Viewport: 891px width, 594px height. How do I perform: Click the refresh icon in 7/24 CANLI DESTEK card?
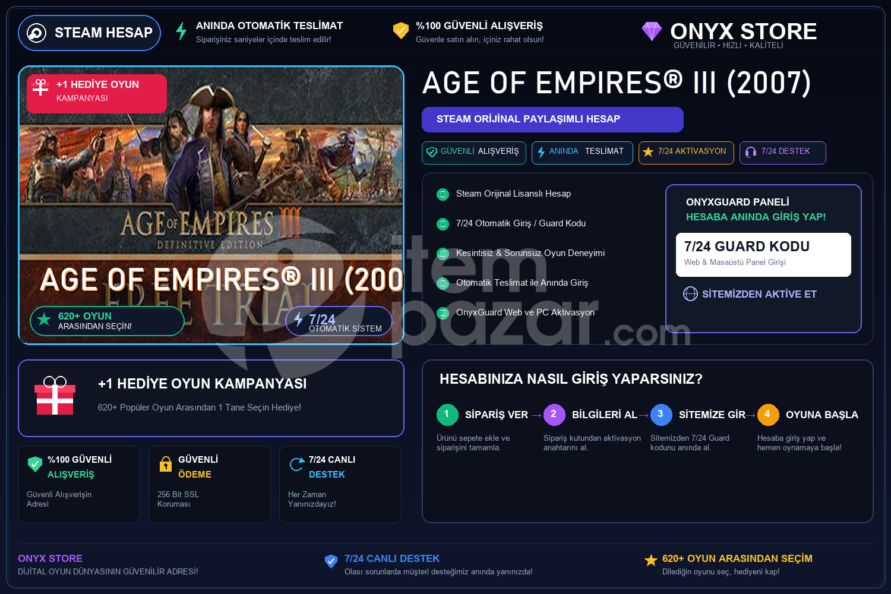[296, 464]
